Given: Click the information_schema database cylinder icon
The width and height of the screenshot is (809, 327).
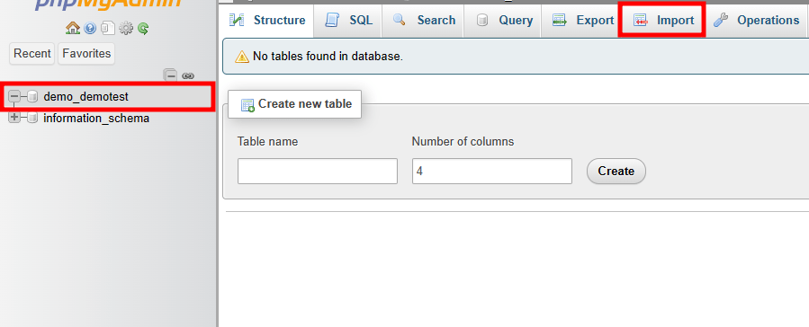Looking at the screenshot, I should (32, 118).
